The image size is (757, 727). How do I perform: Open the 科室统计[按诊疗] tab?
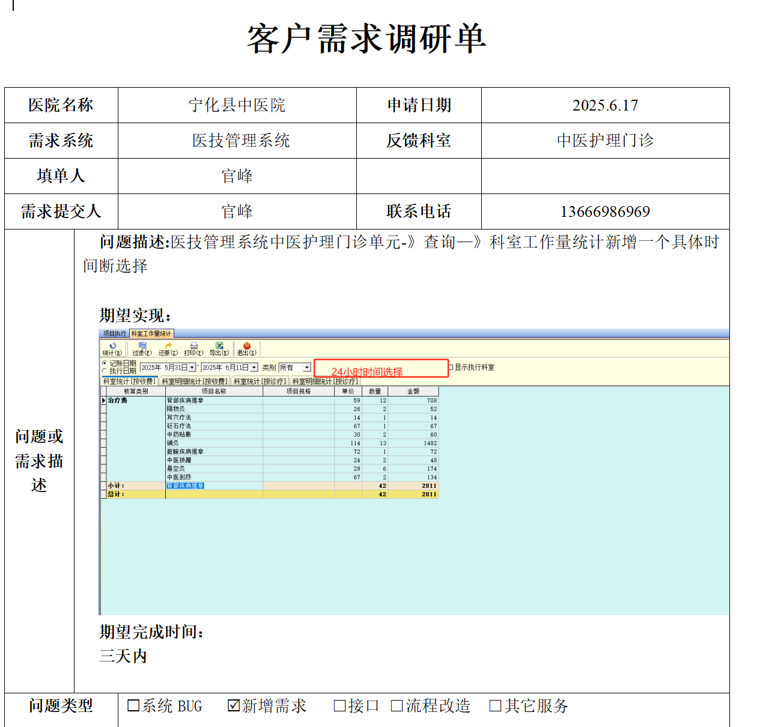coord(260,382)
